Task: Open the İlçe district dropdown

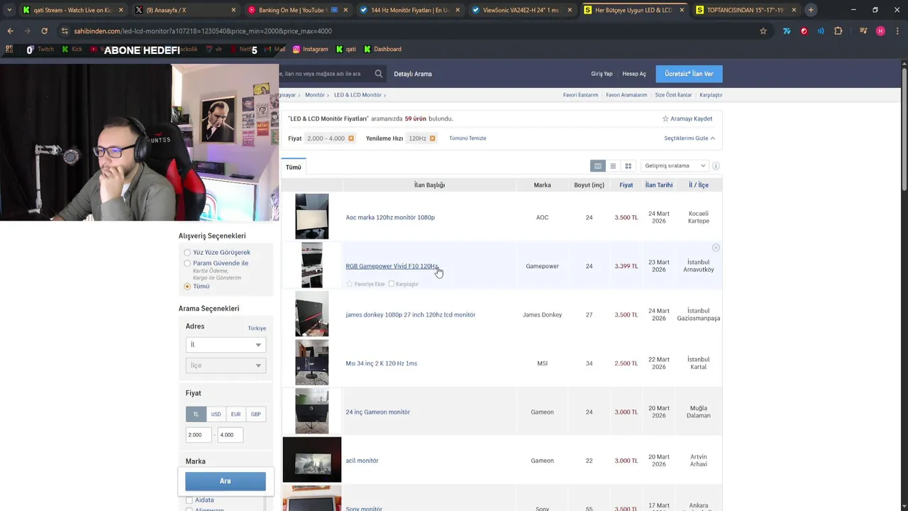Action: click(226, 366)
